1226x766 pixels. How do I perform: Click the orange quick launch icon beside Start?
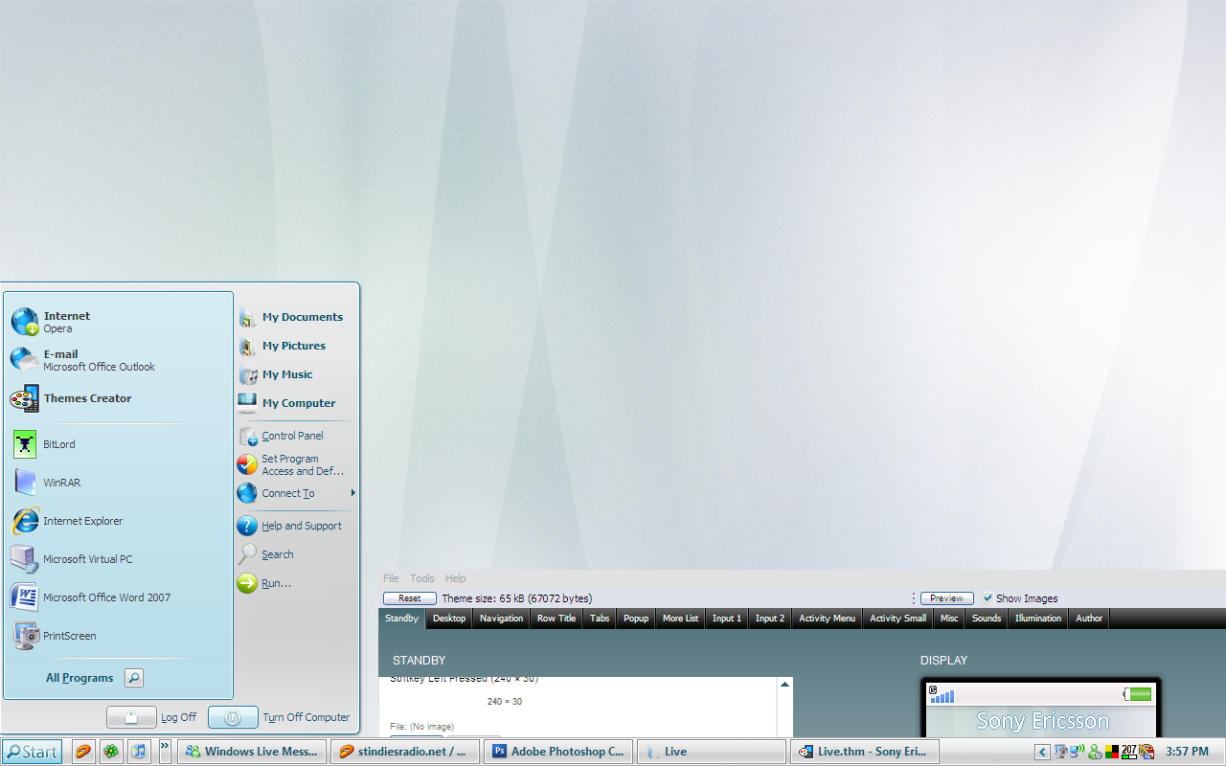(x=84, y=752)
